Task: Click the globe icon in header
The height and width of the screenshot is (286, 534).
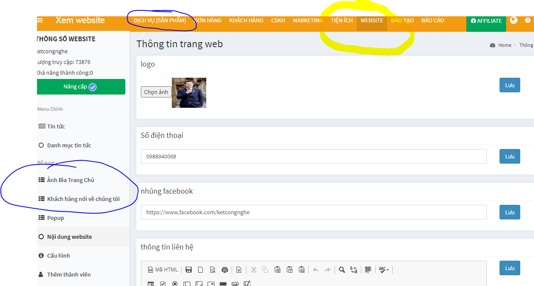Action: coord(513,20)
